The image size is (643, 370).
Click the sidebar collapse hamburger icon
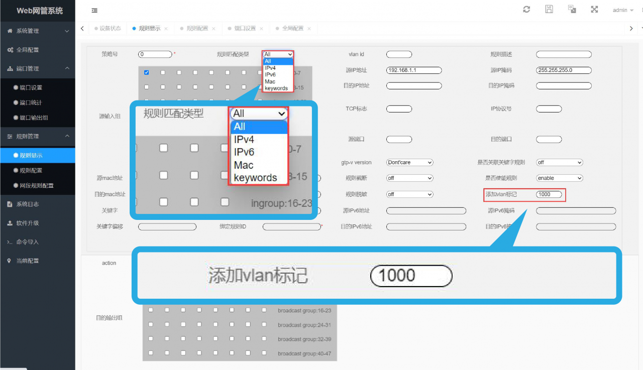point(95,11)
